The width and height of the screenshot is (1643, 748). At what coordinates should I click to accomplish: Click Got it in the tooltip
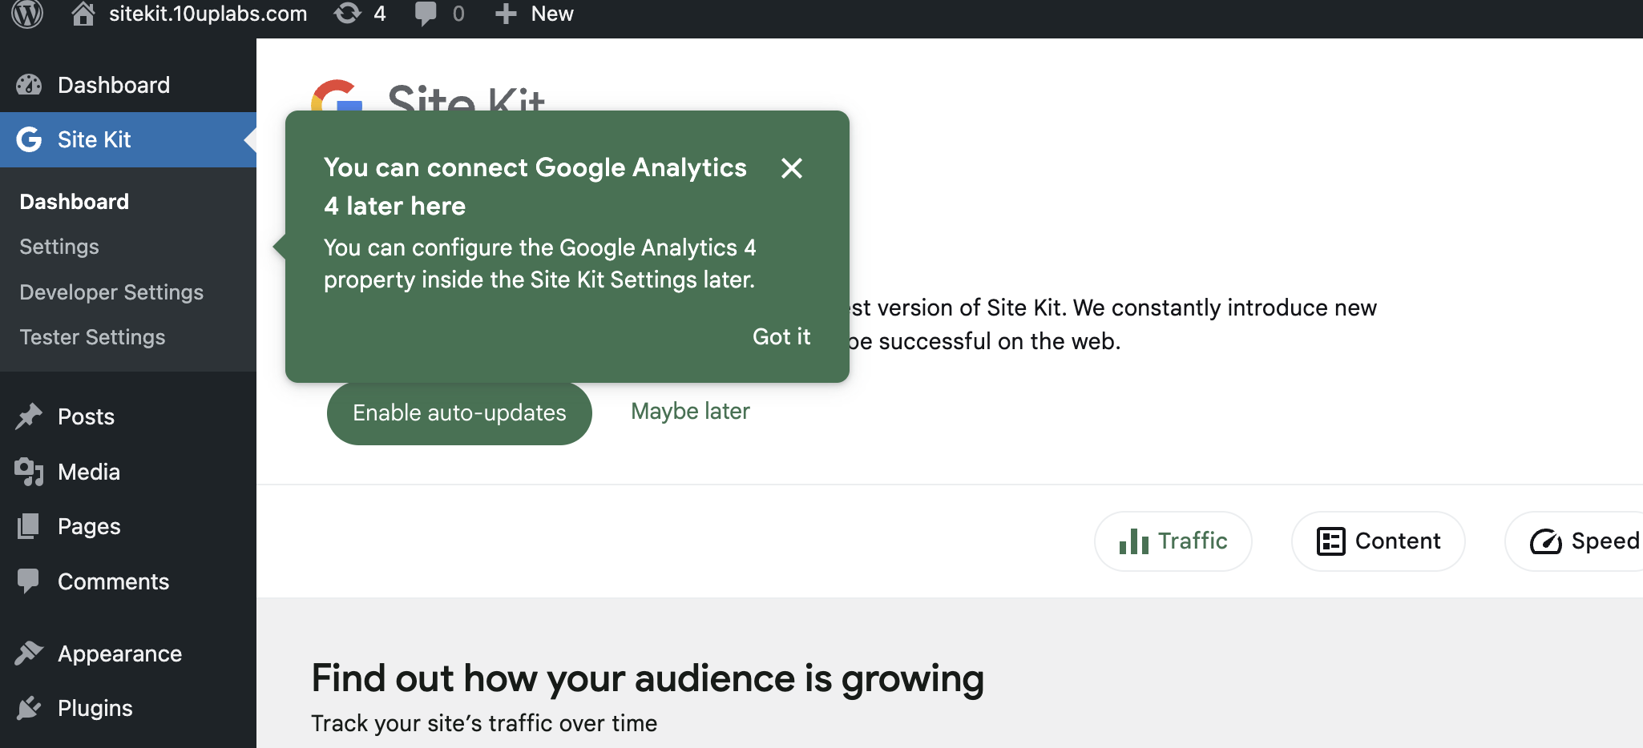pos(781,336)
